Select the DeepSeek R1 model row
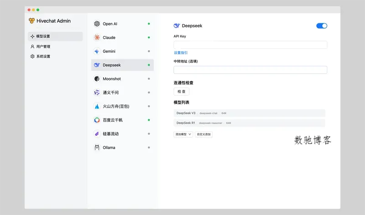Image resolution: width=365 pixels, height=215 pixels. 249,123
